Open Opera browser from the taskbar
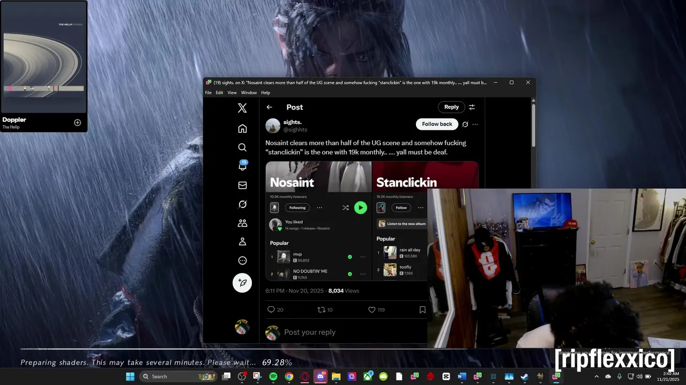This screenshot has height=385, width=686. click(x=304, y=376)
